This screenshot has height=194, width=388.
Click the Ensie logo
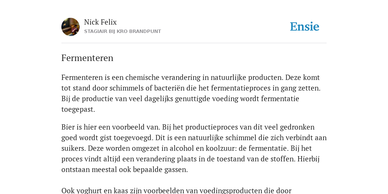(305, 27)
